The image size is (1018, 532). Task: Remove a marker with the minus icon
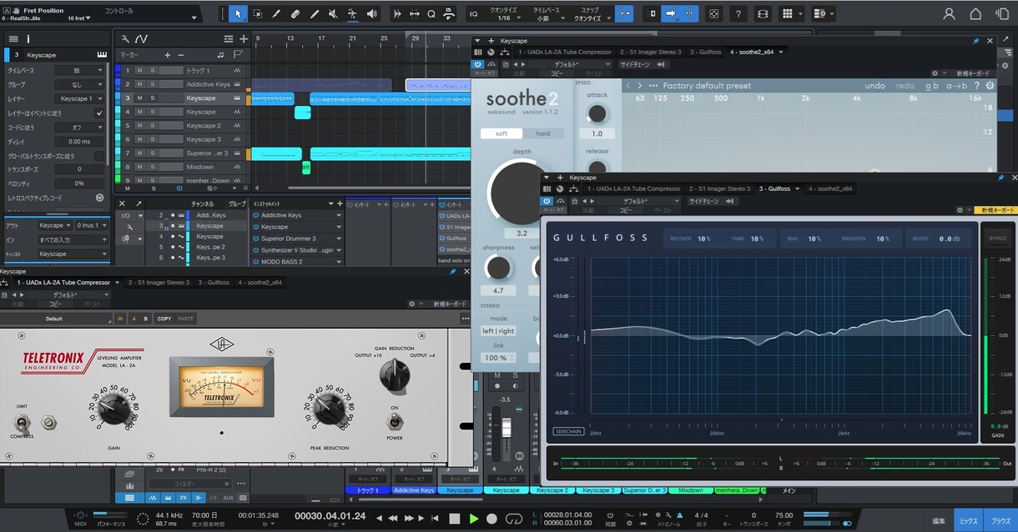tap(181, 55)
